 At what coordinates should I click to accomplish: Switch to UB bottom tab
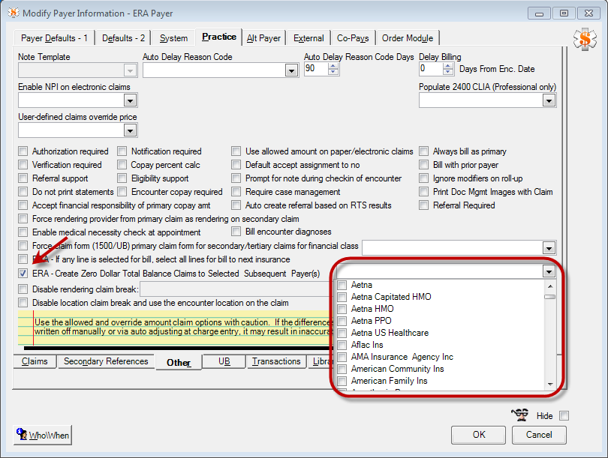pos(224,361)
